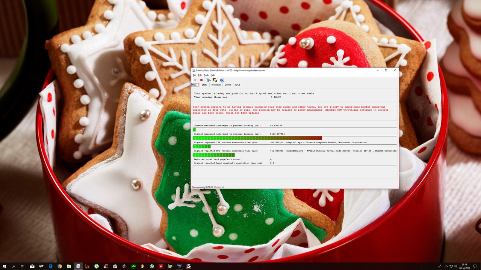This screenshot has width=481, height=270.
Task: Open the Action Center notification icon
Action: [475, 266]
